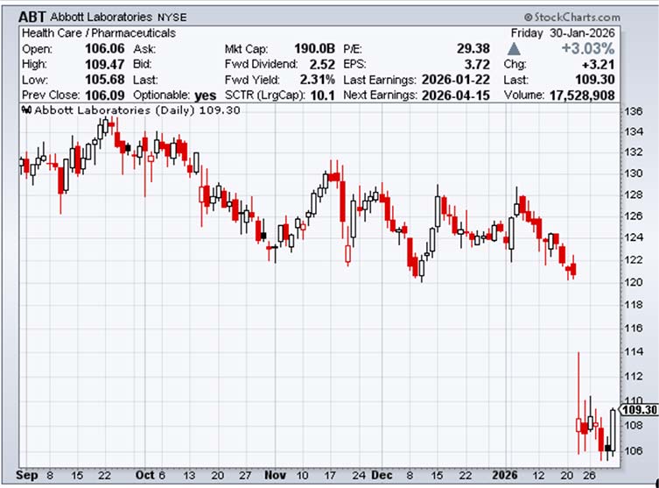Click the Fwd Dividend value 2.52
Image resolution: width=659 pixels, height=488 pixels.
[322, 64]
